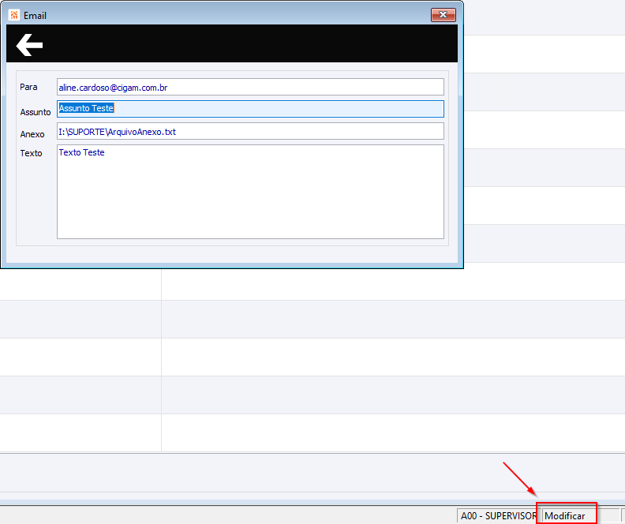Click inside the Texto message area
625x524 pixels.
[250, 192]
